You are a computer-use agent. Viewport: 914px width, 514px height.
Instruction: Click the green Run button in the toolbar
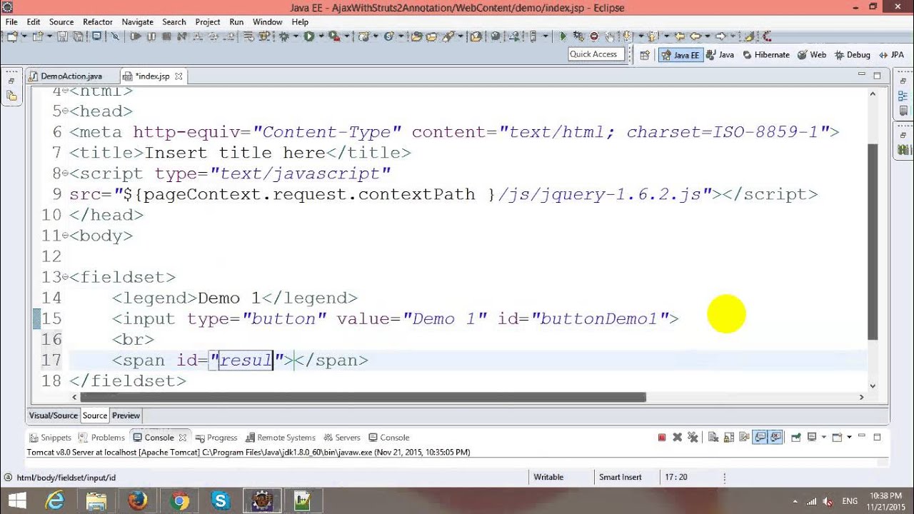(x=309, y=36)
